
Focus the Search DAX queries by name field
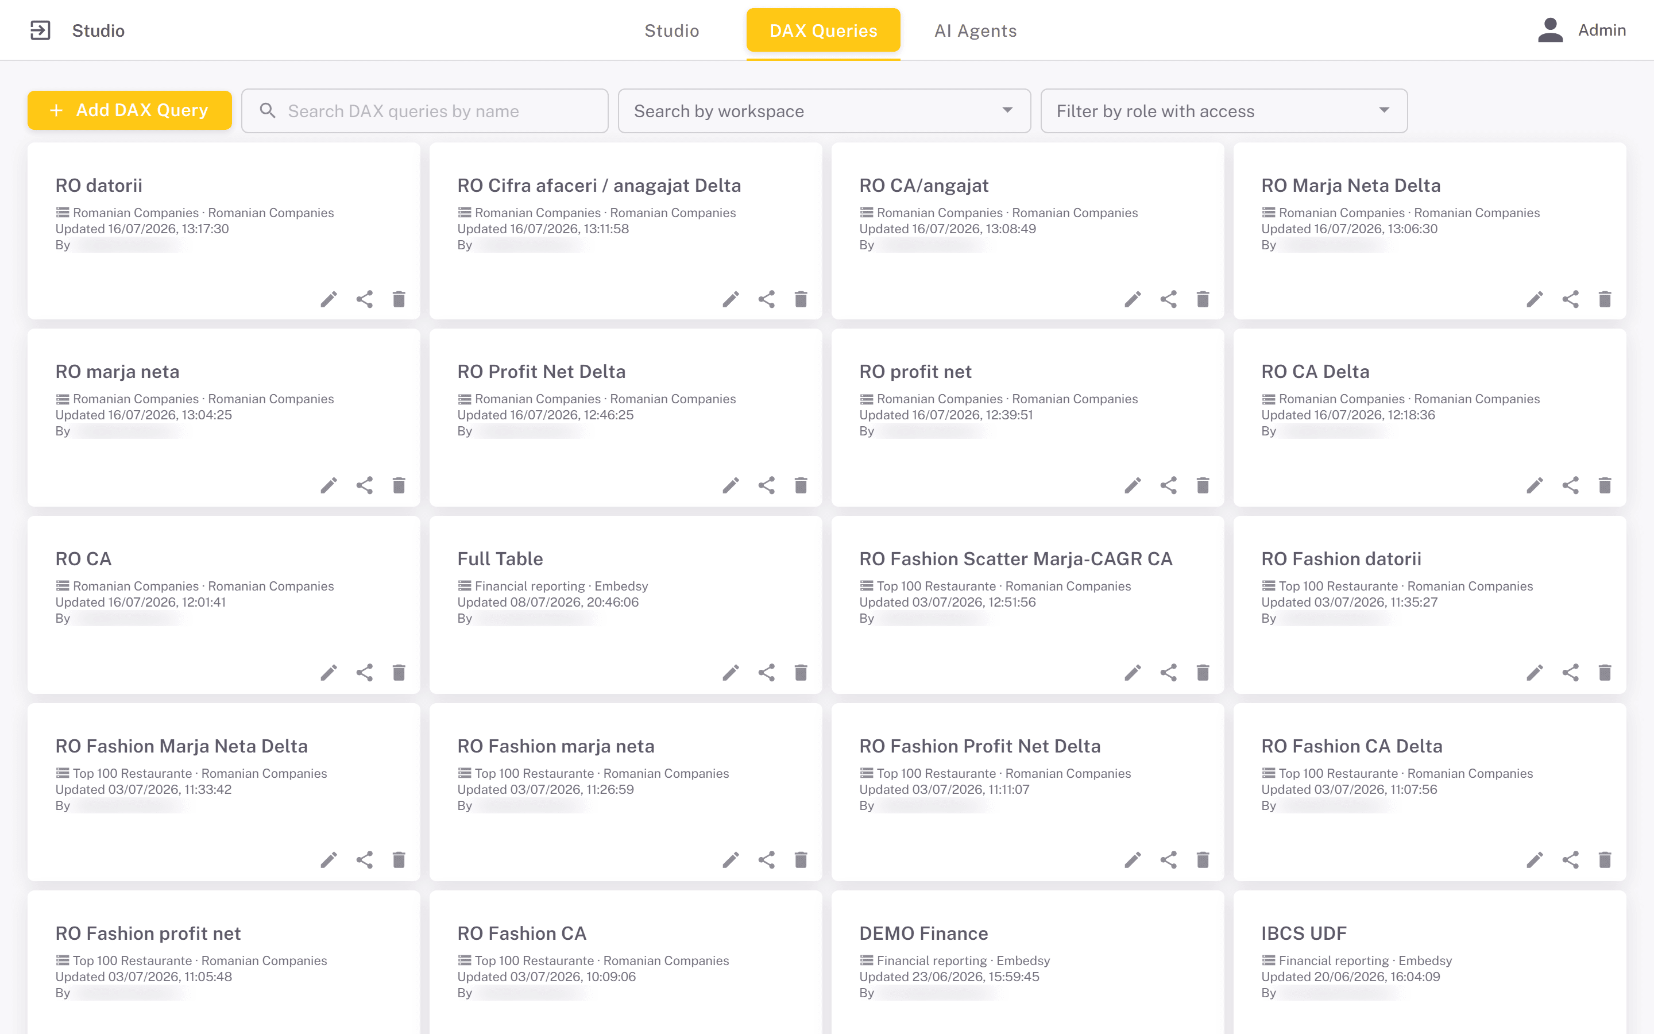pos(424,111)
